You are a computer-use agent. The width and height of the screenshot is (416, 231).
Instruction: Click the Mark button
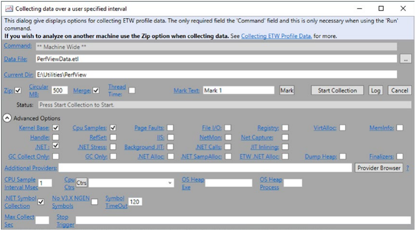[x=287, y=91]
